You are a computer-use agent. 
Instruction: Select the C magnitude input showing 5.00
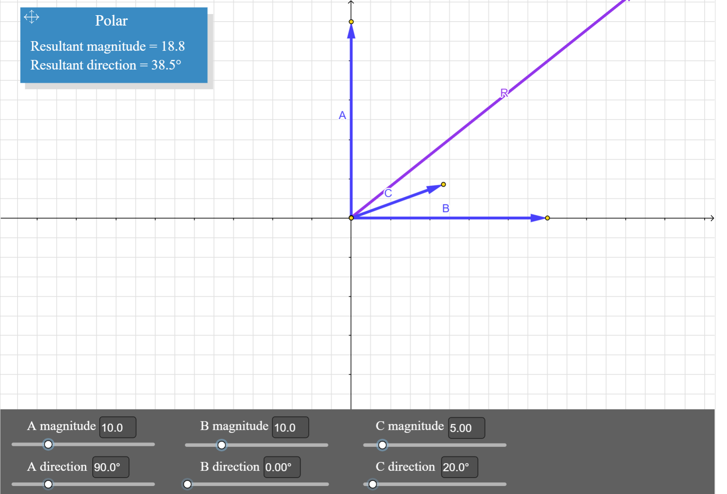tap(466, 428)
